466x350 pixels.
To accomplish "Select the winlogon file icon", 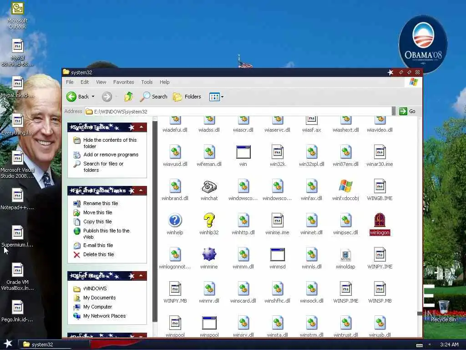I will [380, 220].
